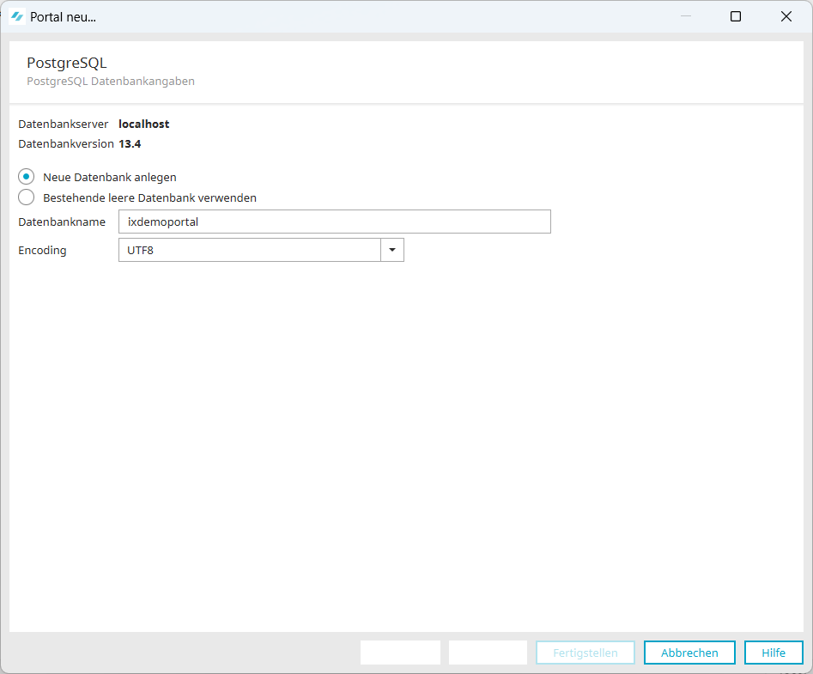Click the second blank button beside Fertigstellen
This screenshot has height=674, width=813.
488,653
